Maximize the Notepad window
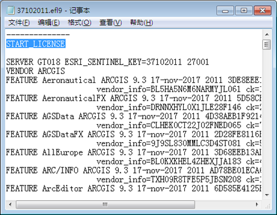The width and height of the screenshot is (277, 215). (x=243, y=11)
